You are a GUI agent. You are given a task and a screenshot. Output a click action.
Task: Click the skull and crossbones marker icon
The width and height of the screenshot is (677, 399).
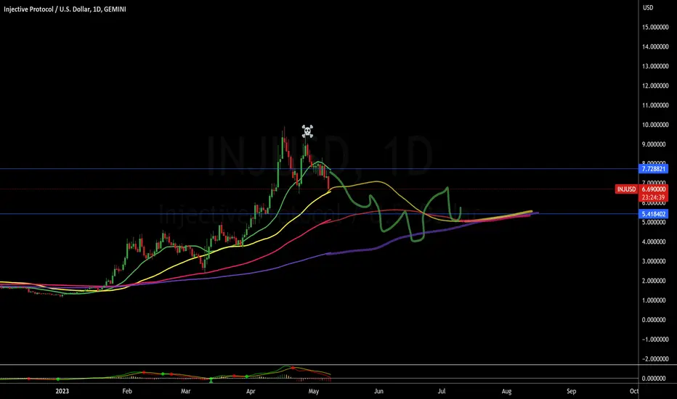point(307,131)
